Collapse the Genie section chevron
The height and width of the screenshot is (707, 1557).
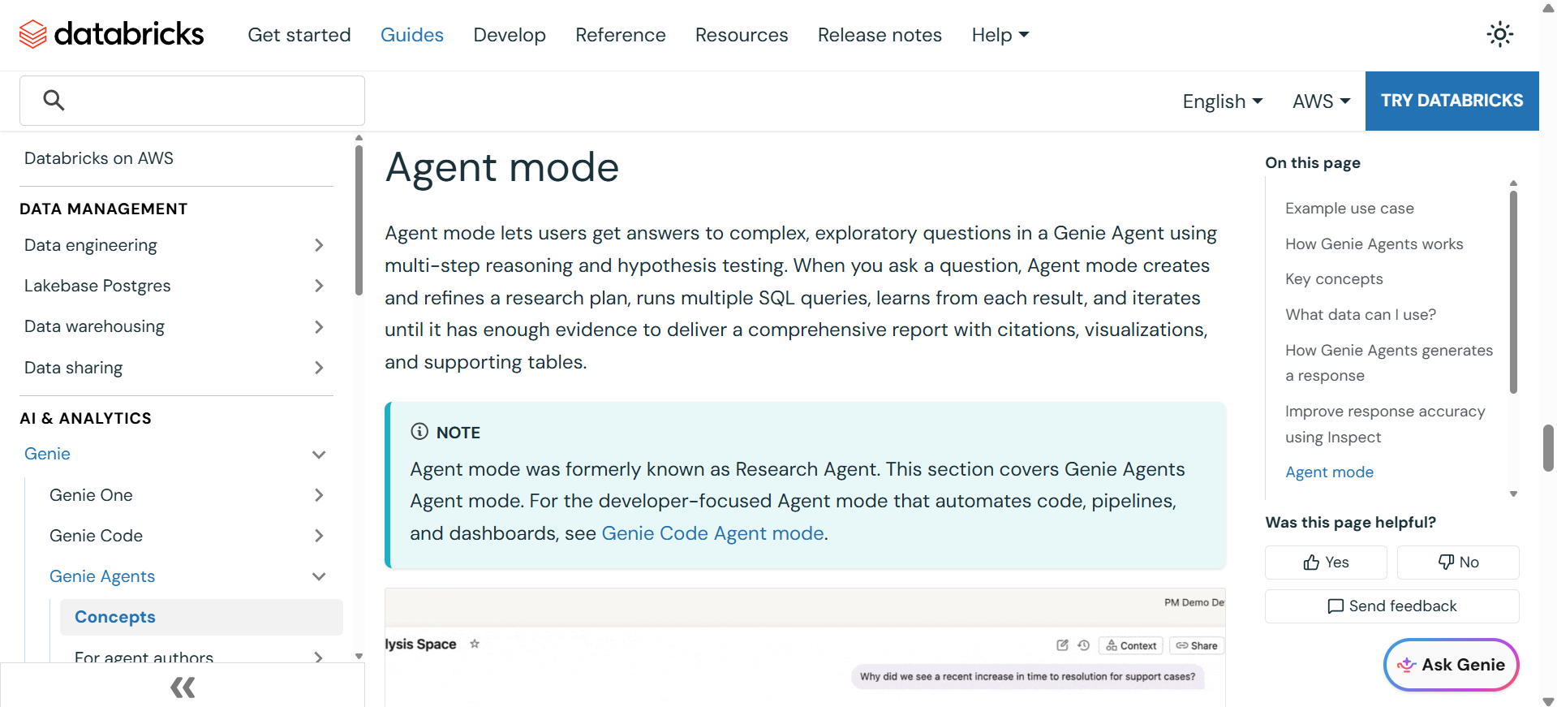pyautogui.click(x=319, y=455)
